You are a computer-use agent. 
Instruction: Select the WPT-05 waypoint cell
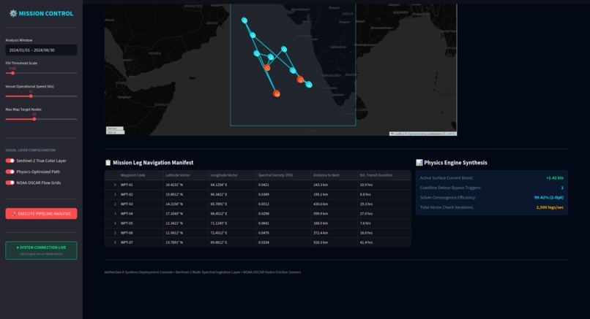click(x=141, y=223)
